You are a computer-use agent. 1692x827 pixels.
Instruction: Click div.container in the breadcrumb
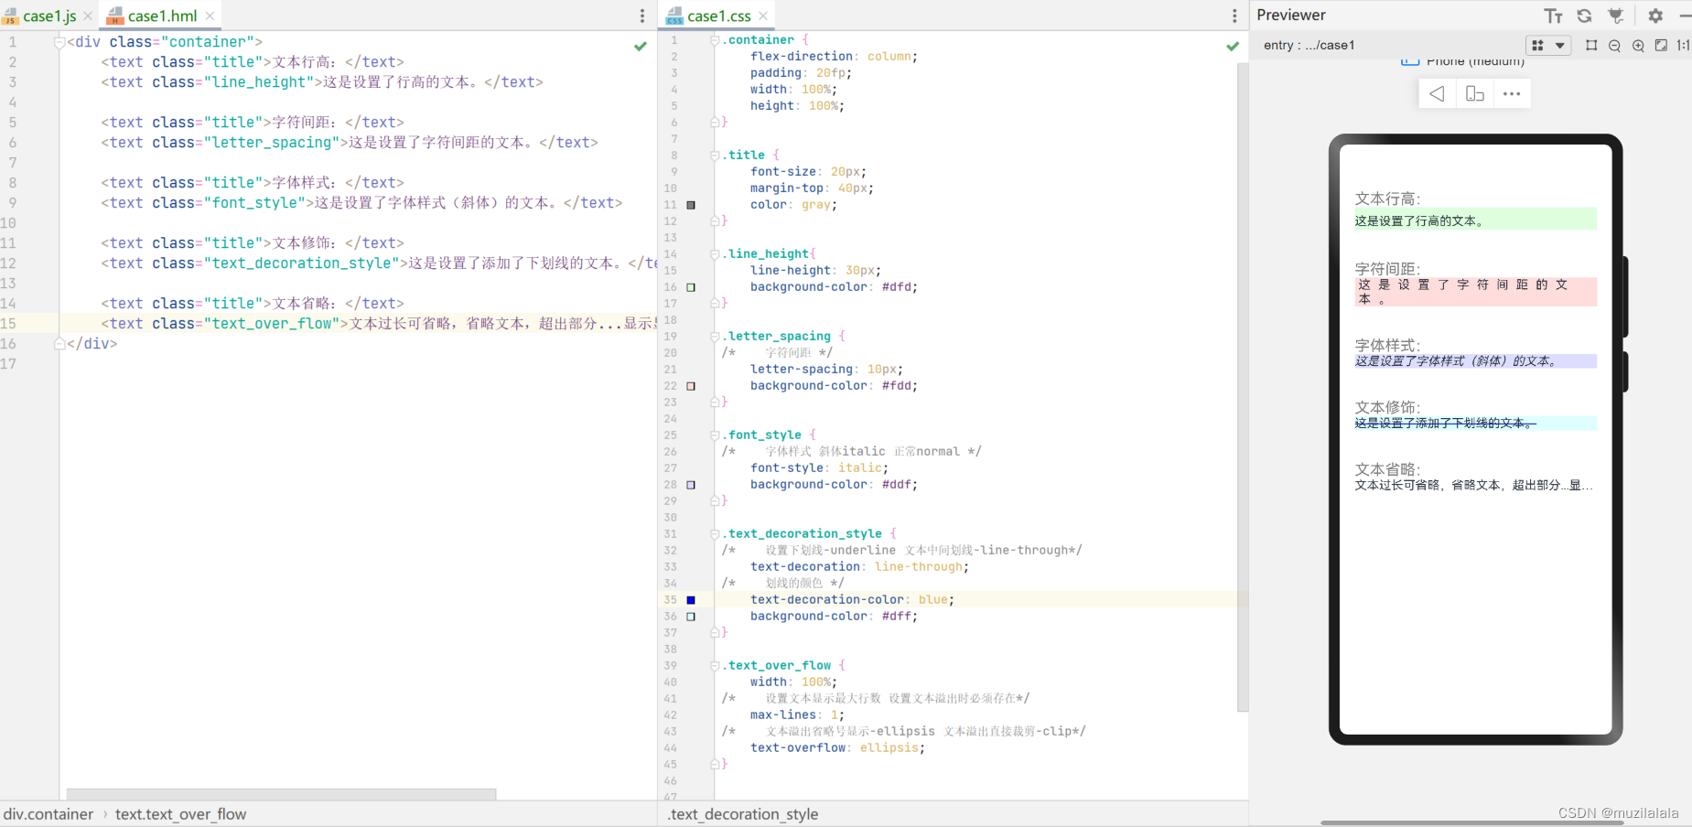(48, 814)
